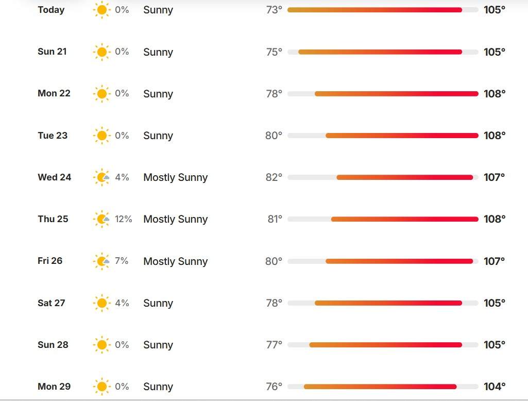The width and height of the screenshot is (528, 401).
Task: Click the sun icon for Sat 27
Action: tap(101, 303)
